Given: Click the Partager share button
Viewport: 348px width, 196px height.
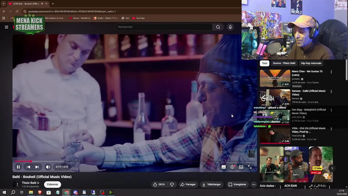Looking at the screenshot, I should (x=188, y=184).
